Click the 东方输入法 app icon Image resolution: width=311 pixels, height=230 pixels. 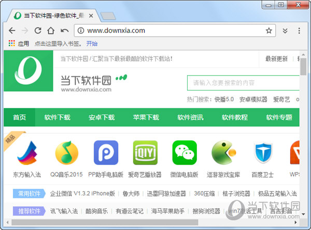tap(27, 153)
